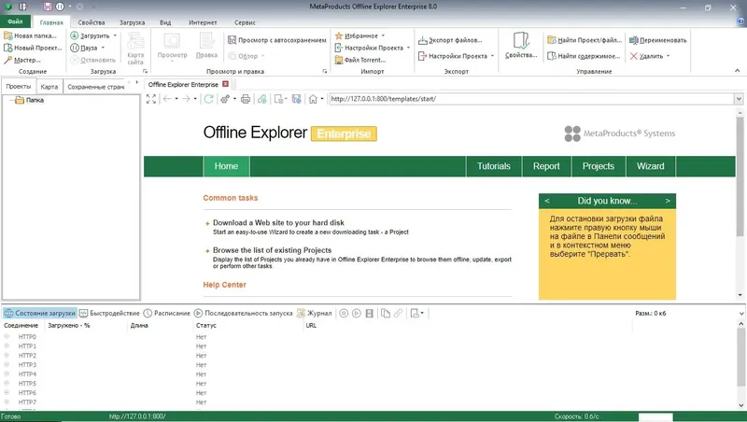Select the Папка folder in project tree
Image resolution: width=747 pixels, height=422 pixels.
tap(30, 100)
